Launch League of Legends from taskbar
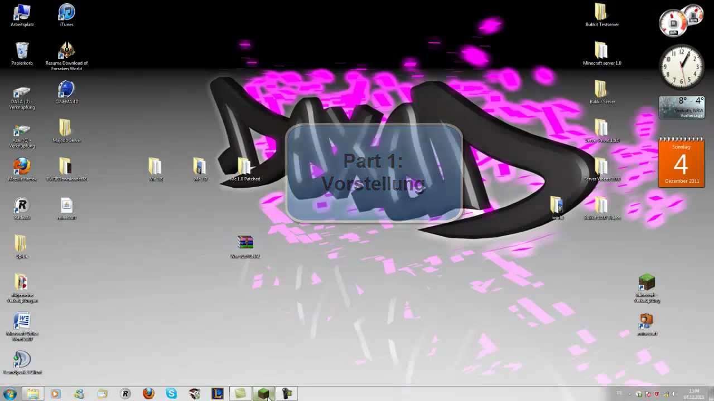The image size is (714, 401). 218,394
